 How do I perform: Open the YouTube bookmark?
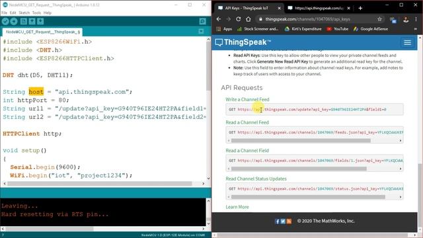[x=338, y=29]
